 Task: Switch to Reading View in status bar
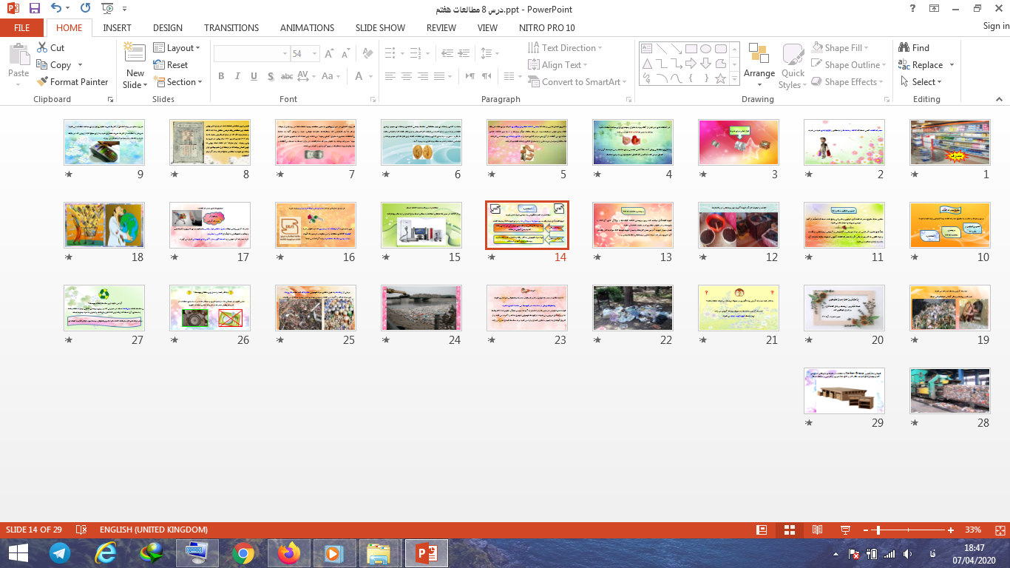point(817,530)
